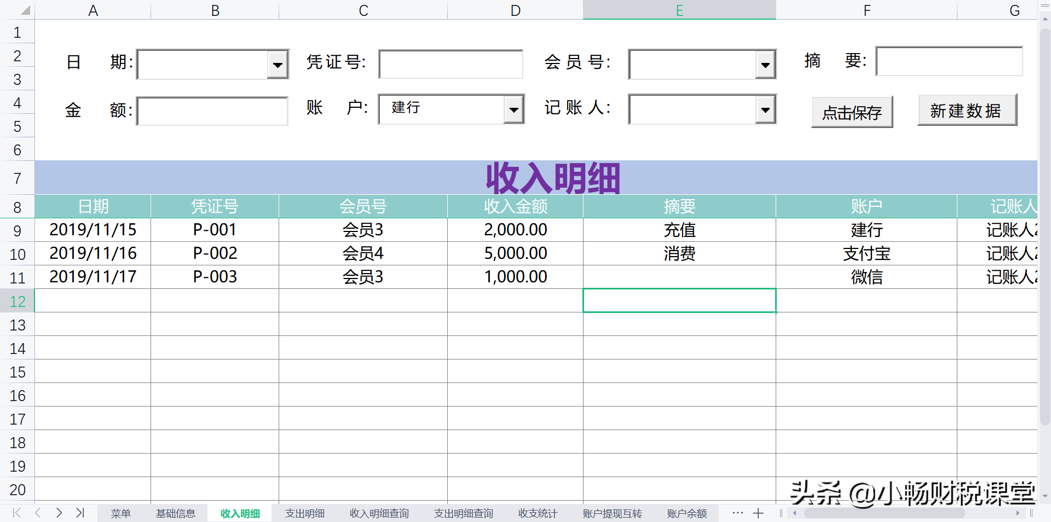Click inside the 凭证号 input box
This screenshot has width=1051, height=522.
tap(450, 64)
